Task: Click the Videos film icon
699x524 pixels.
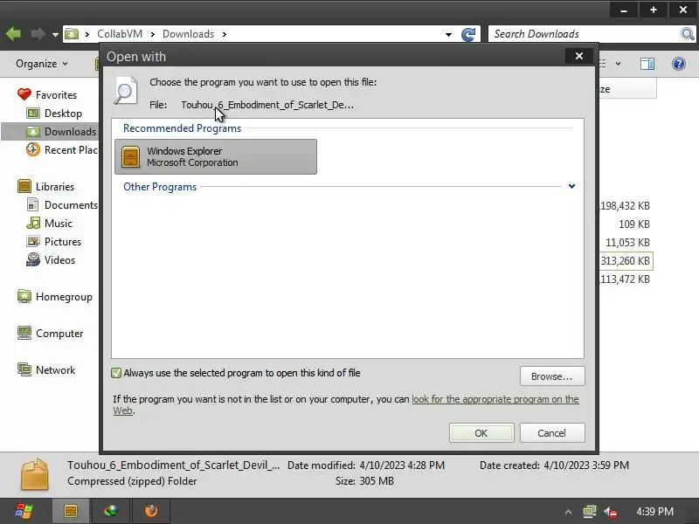Action: click(33, 259)
